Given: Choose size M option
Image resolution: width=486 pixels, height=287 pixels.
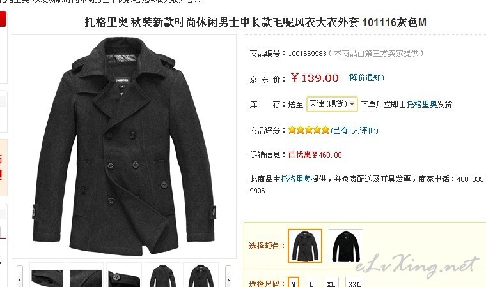Looking at the screenshot, I should 294,283.
